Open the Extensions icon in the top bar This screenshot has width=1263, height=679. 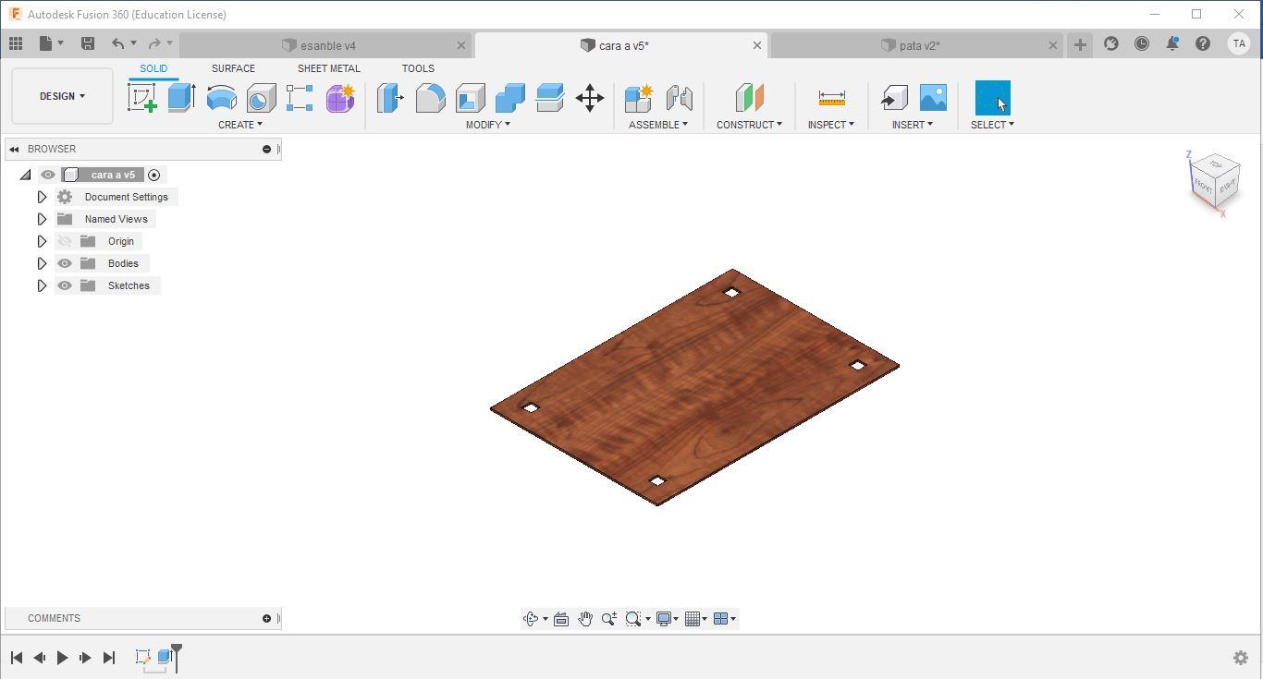tap(1111, 43)
